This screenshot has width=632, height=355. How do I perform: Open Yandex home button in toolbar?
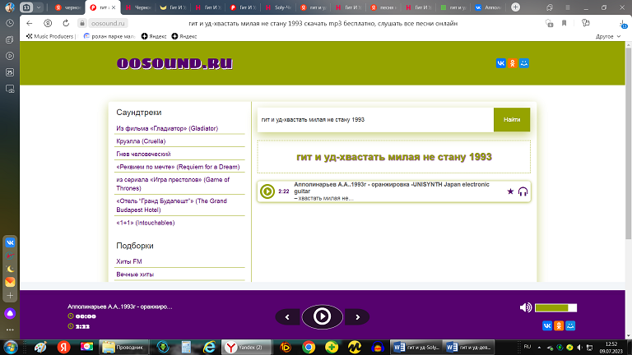pyautogui.click(x=48, y=23)
